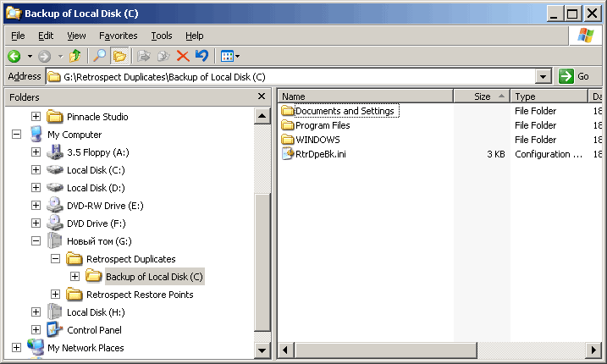The height and width of the screenshot is (364, 607).
Task: Select the Documents and Settings folder
Action: 345,111
